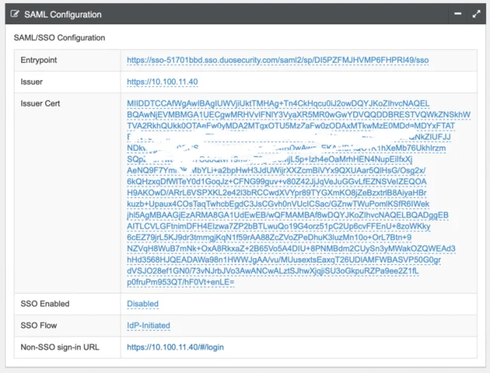
Task: Click the SAML/SSO Configuration heading
Action: tap(60, 38)
